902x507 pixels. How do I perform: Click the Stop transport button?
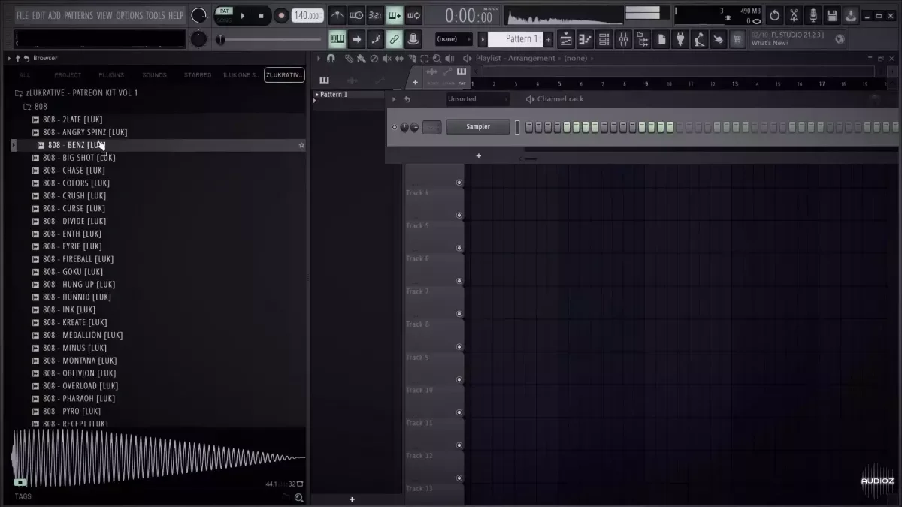(x=261, y=15)
